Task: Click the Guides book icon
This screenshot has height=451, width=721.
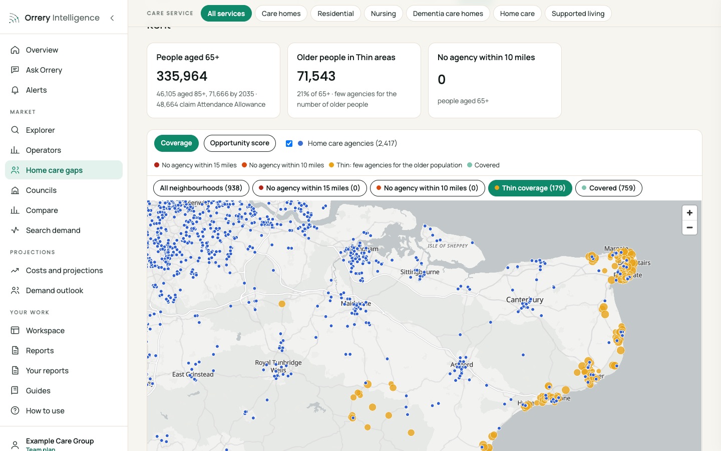Action: 15,391
